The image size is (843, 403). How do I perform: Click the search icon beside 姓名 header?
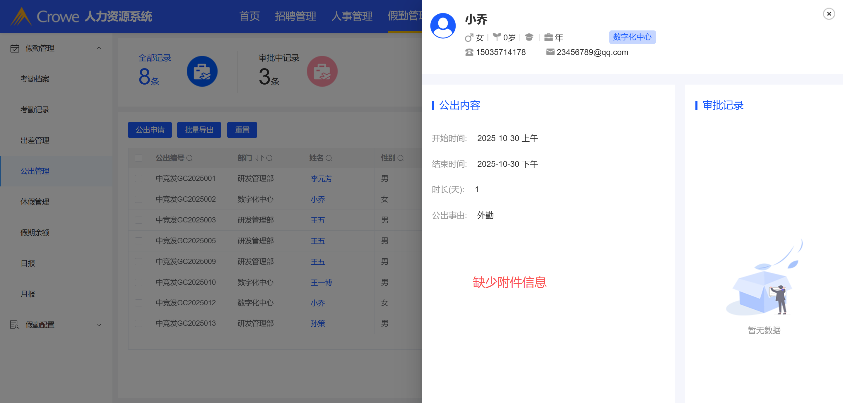[329, 158]
